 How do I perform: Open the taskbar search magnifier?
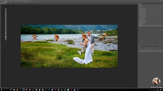coord(5,90)
